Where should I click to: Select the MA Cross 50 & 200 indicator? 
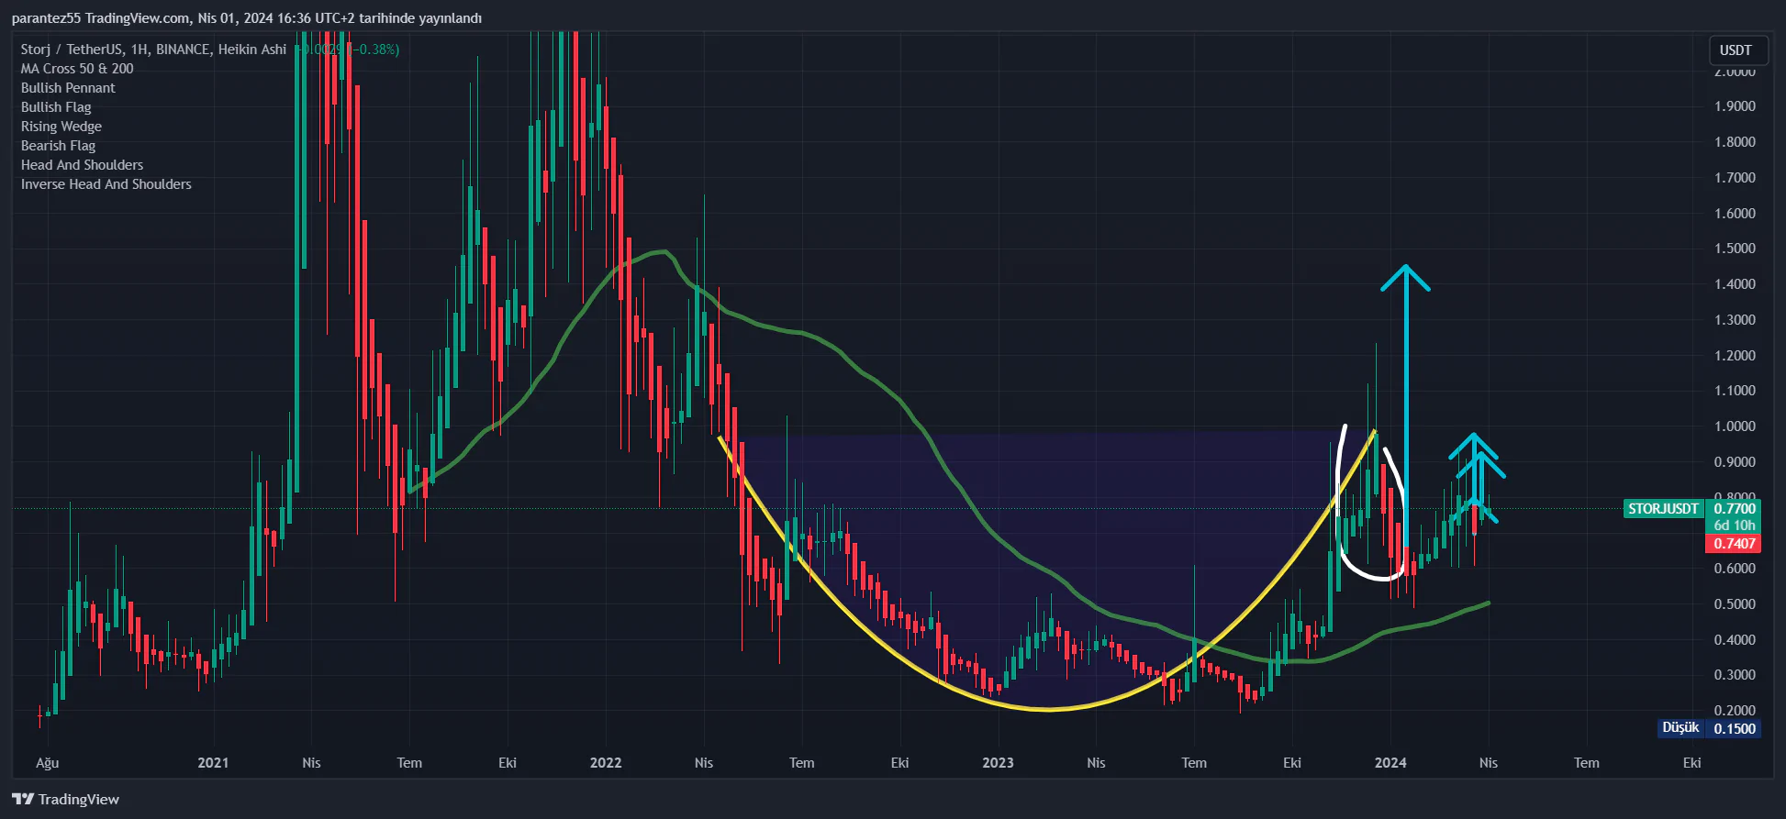[77, 69]
